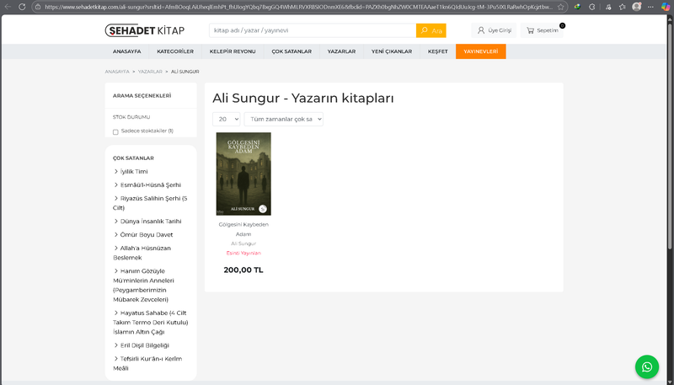Open Ömür Boyu Davet in the sidebar
This screenshot has width=674, height=385.
(146, 234)
